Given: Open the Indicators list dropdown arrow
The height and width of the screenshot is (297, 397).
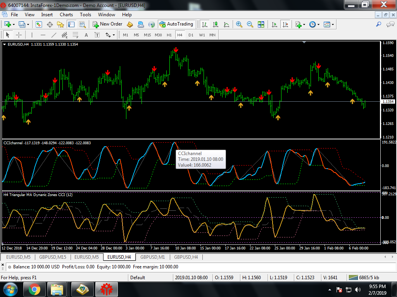Looking at the screenshot, I should (x=304, y=24).
